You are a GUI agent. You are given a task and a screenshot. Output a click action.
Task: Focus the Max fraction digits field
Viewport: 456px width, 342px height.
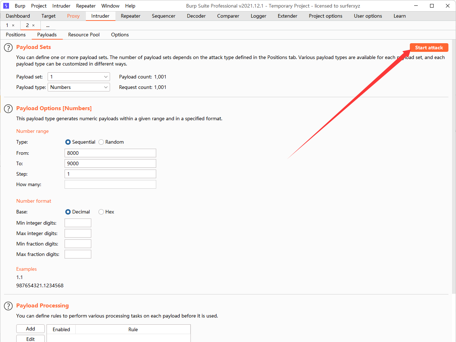pyautogui.click(x=78, y=254)
